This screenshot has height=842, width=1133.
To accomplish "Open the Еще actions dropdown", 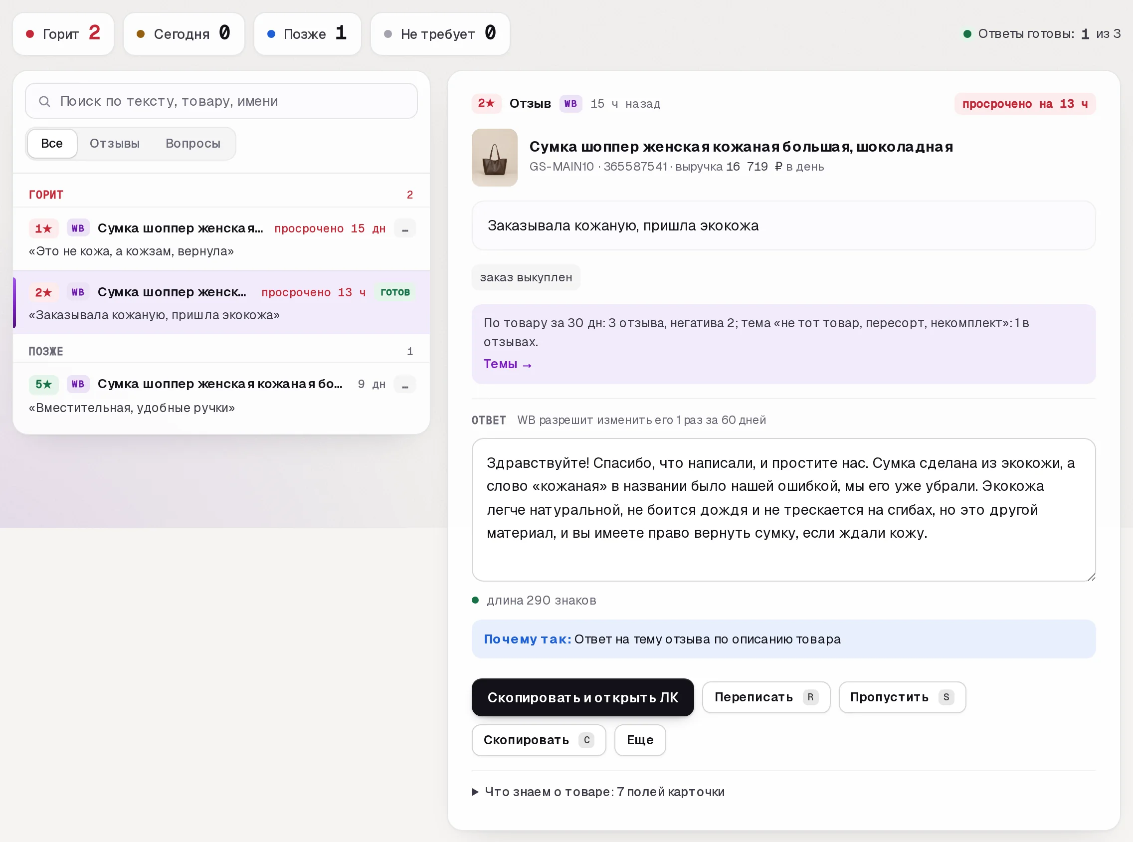I will pyautogui.click(x=640, y=740).
